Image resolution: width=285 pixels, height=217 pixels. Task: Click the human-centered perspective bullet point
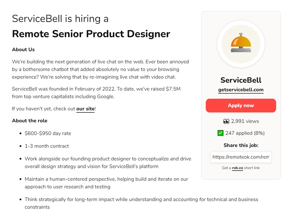click(x=106, y=183)
